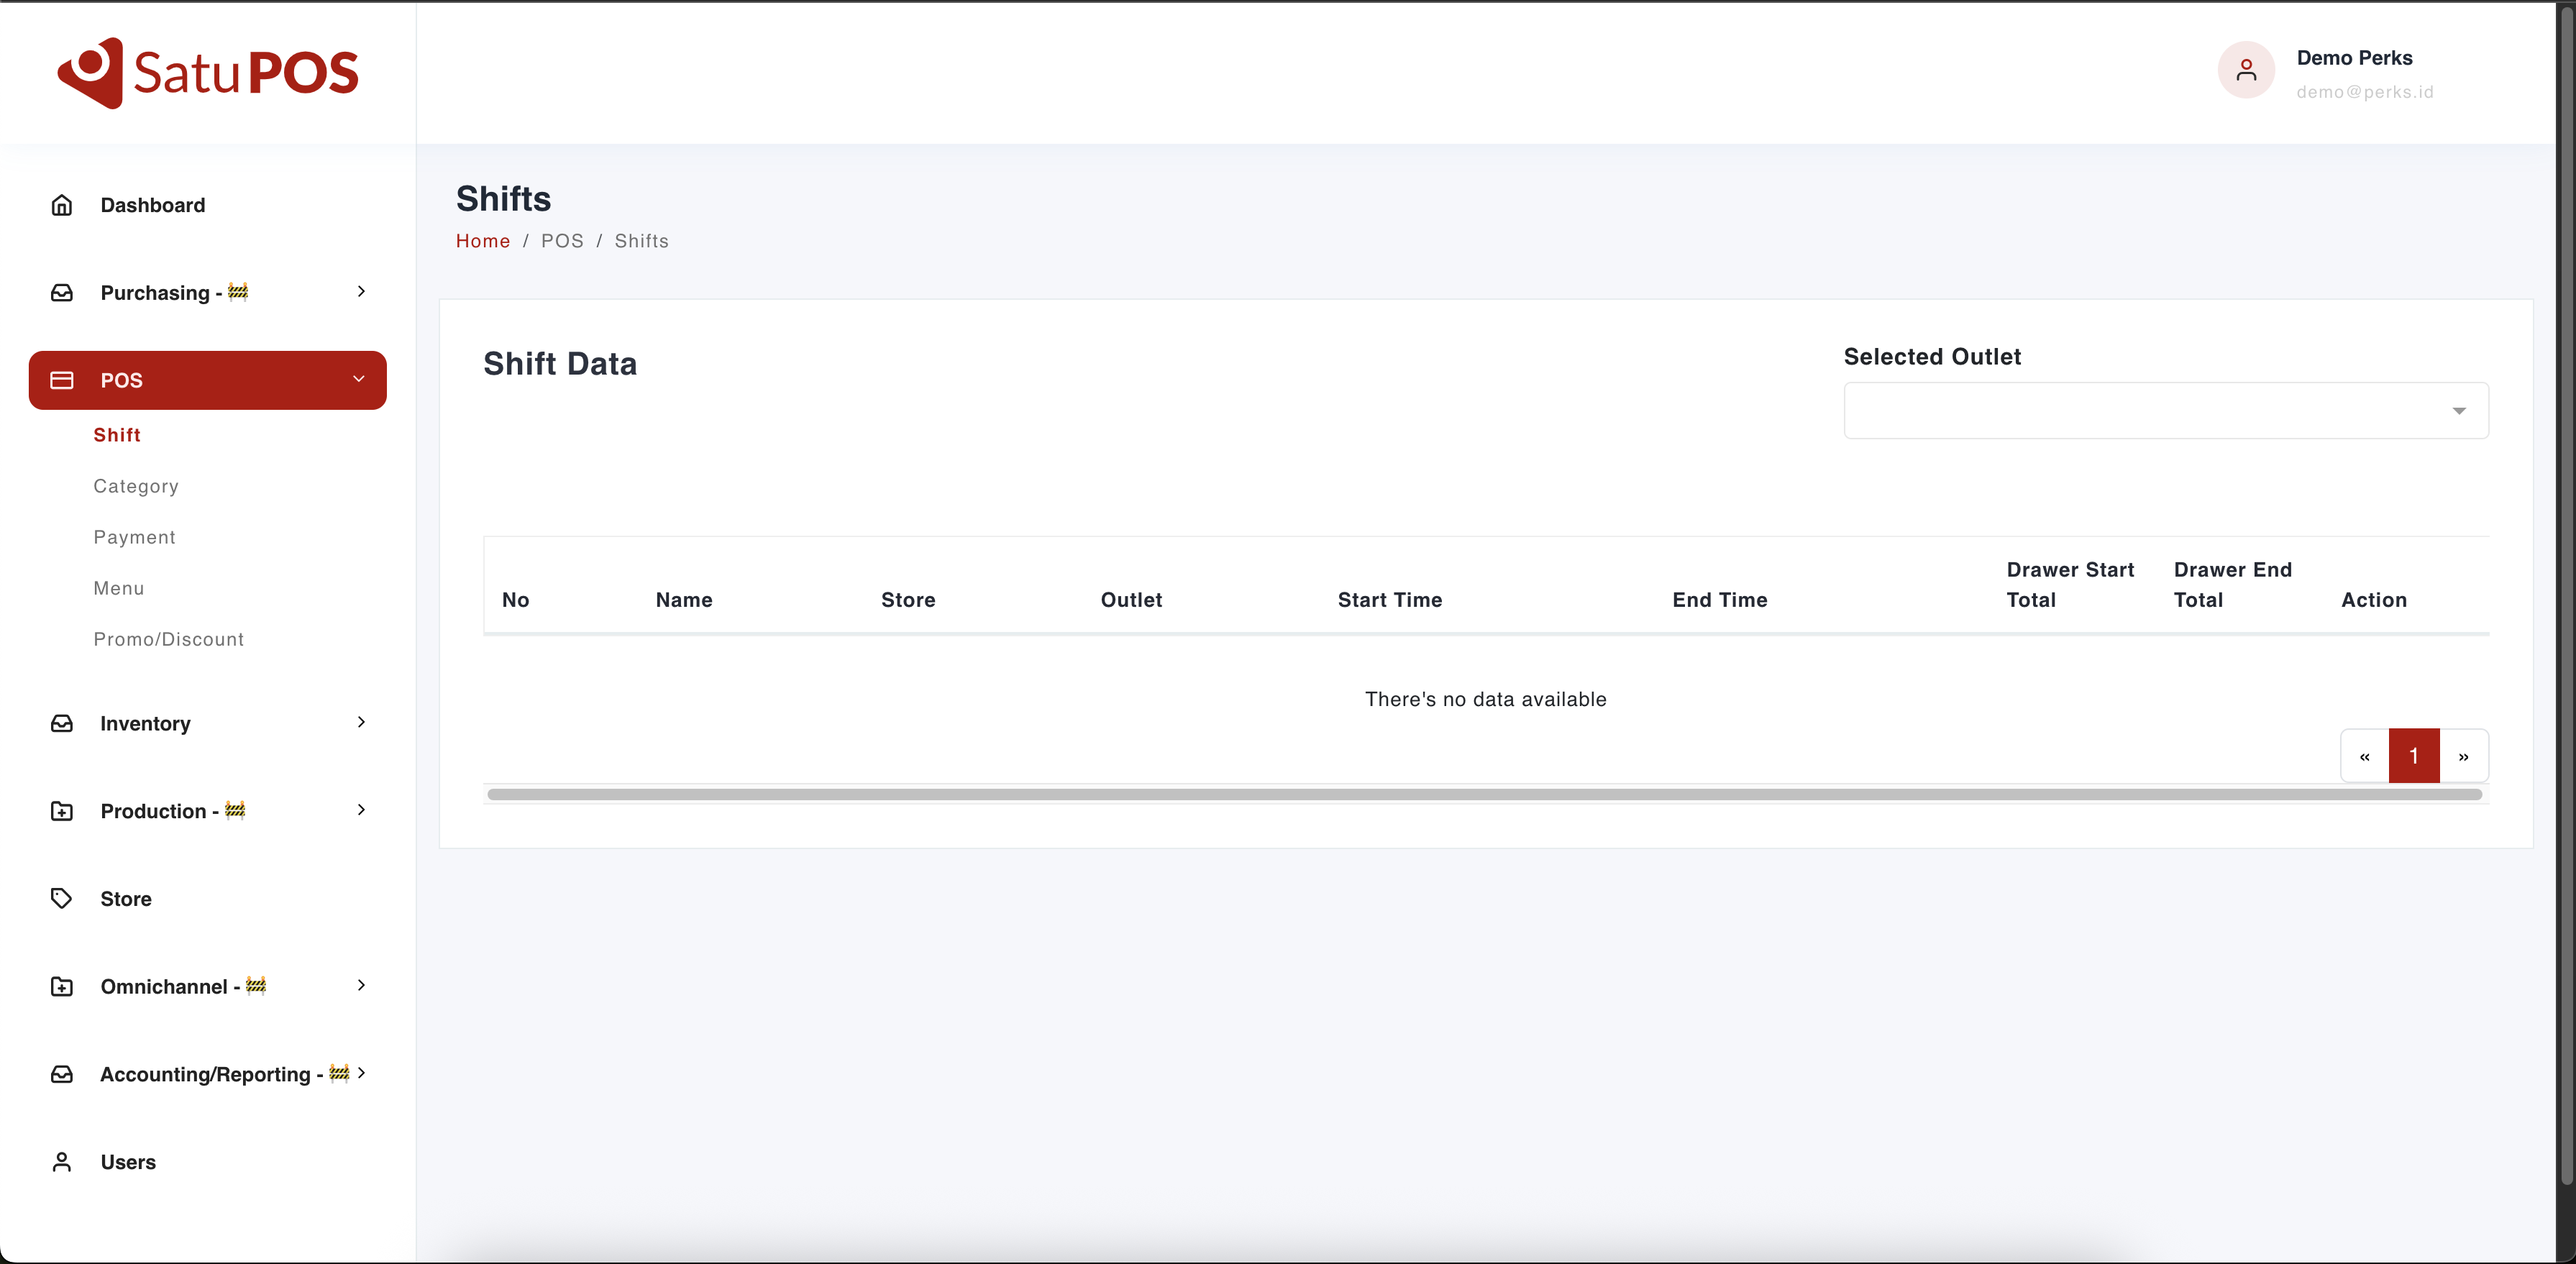Click the Users person icon
This screenshot has height=1264, width=2576.
61,1162
